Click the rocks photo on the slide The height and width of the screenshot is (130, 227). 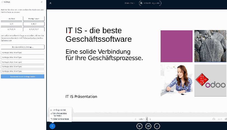click(210, 46)
